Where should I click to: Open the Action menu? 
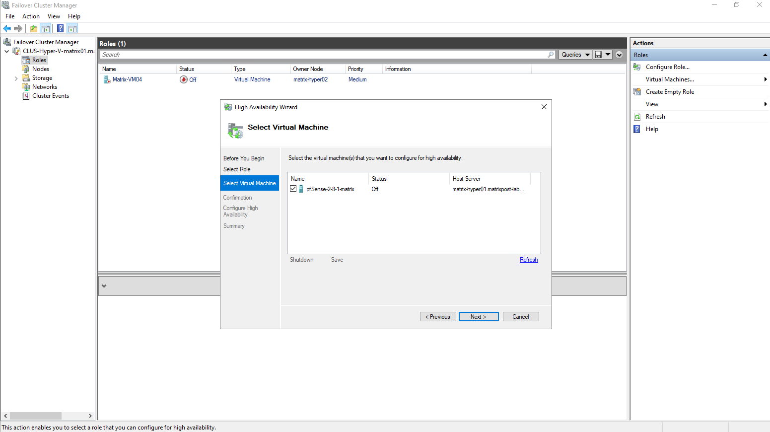coord(31,16)
